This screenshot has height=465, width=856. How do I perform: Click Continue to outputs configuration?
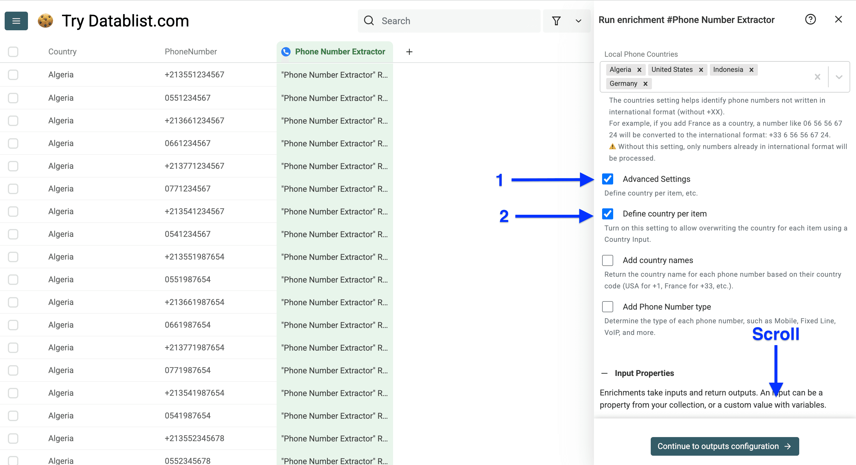click(x=724, y=446)
